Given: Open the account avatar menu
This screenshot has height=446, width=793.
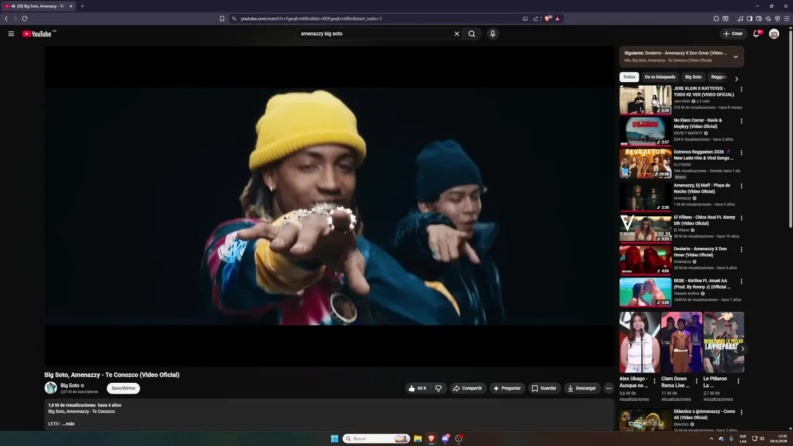Looking at the screenshot, I should [774, 33].
